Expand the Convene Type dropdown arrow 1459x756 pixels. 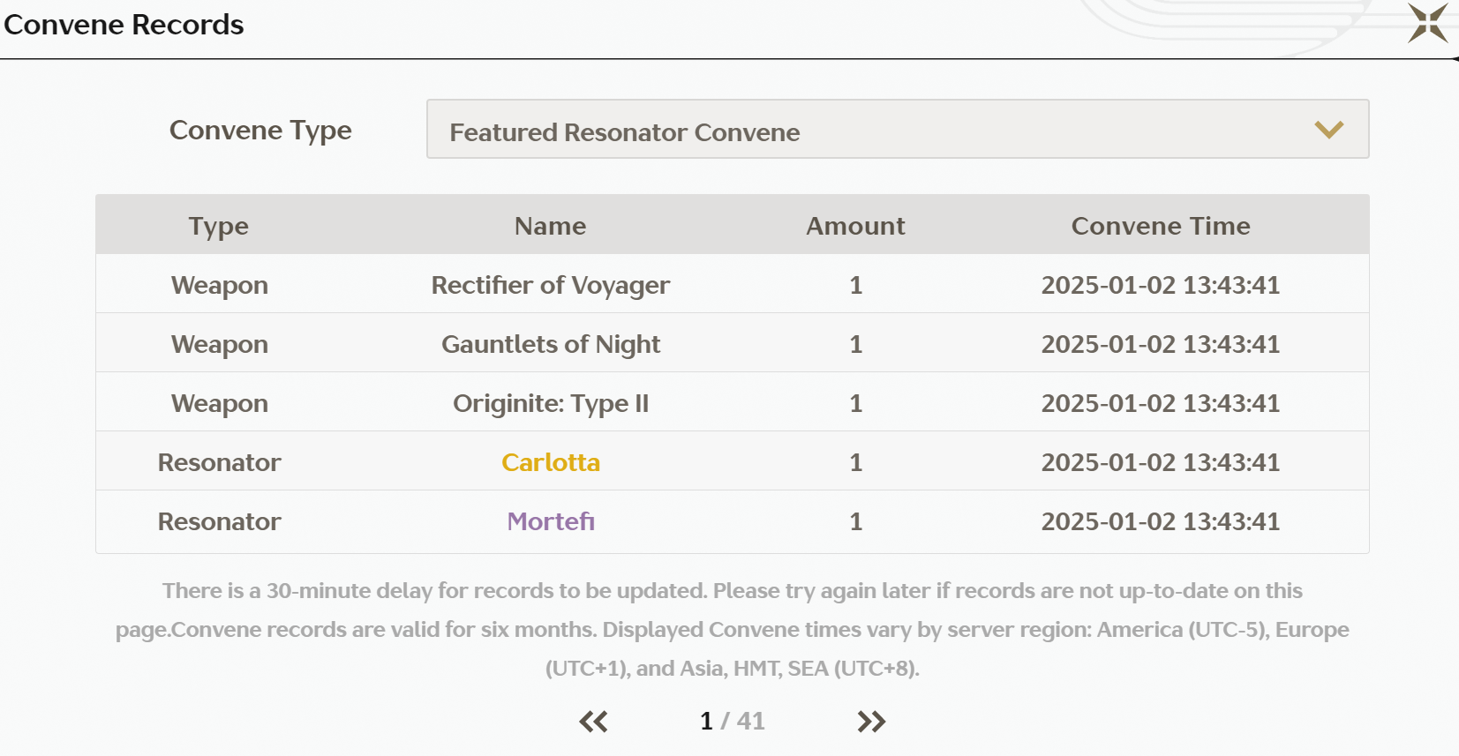tap(1328, 130)
